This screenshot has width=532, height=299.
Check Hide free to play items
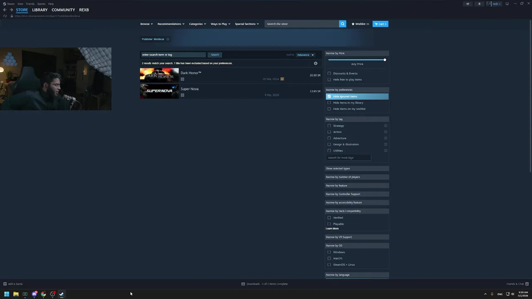pyautogui.click(x=329, y=80)
